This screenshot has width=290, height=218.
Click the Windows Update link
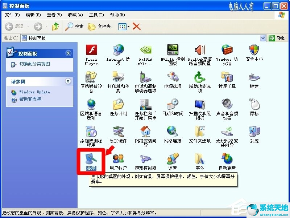click(34, 92)
